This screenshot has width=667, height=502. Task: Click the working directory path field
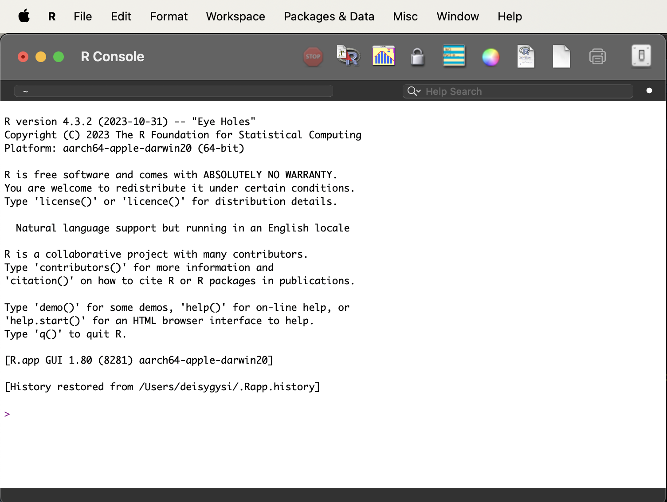point(173,91)
